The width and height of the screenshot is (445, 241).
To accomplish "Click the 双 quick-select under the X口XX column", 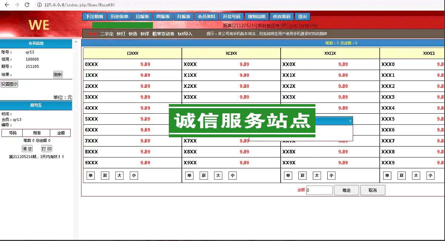I will [x=204, y=176].
